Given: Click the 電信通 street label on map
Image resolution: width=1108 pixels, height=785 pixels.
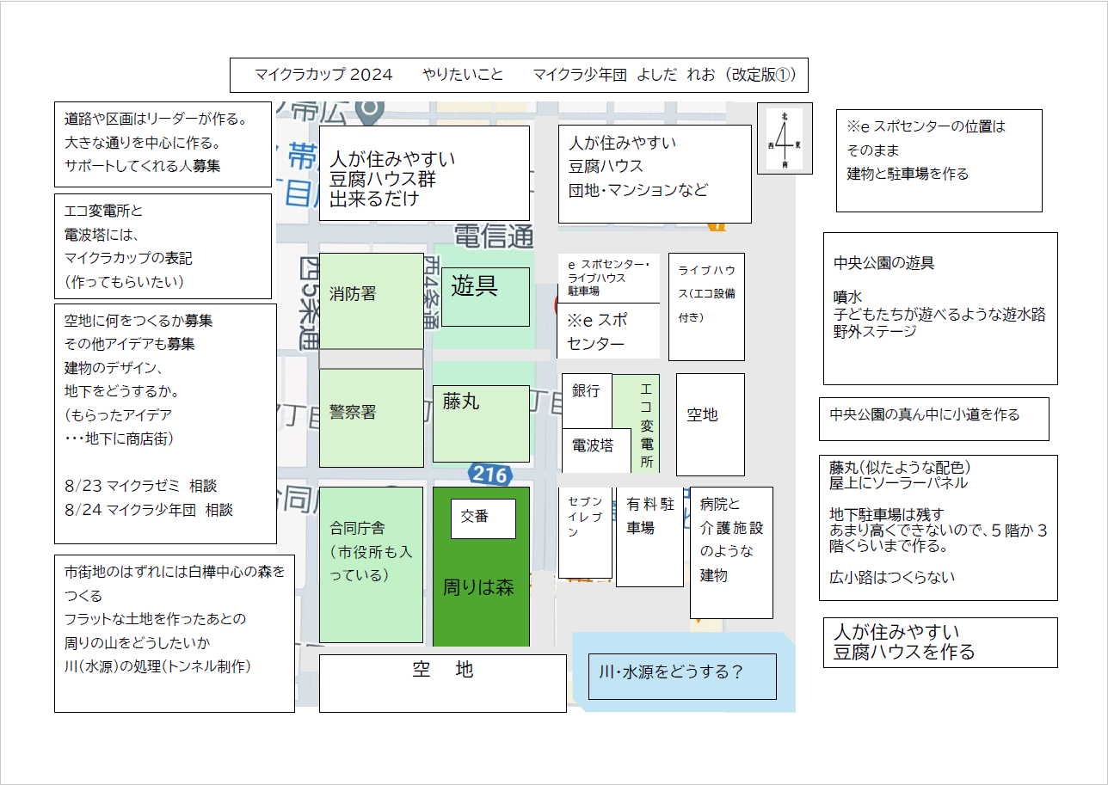Looking at the screenshot, I should [493, 236].
